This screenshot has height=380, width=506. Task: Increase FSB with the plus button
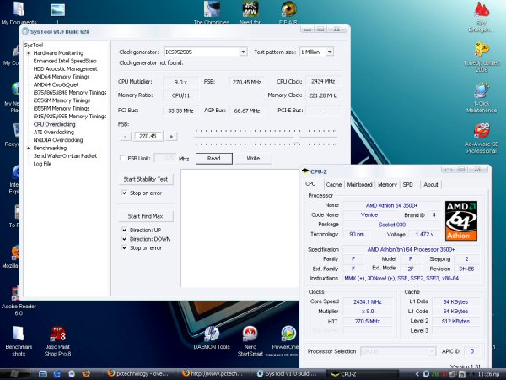pos(171,136)
